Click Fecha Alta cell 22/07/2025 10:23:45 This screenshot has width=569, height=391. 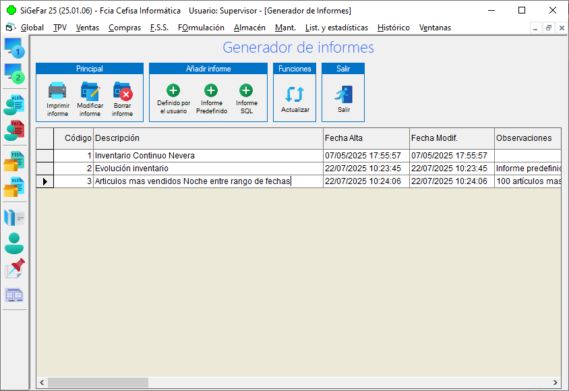tap(366, 169)
